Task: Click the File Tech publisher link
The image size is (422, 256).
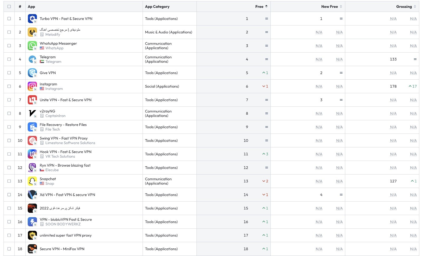Action: coord(52,129)
